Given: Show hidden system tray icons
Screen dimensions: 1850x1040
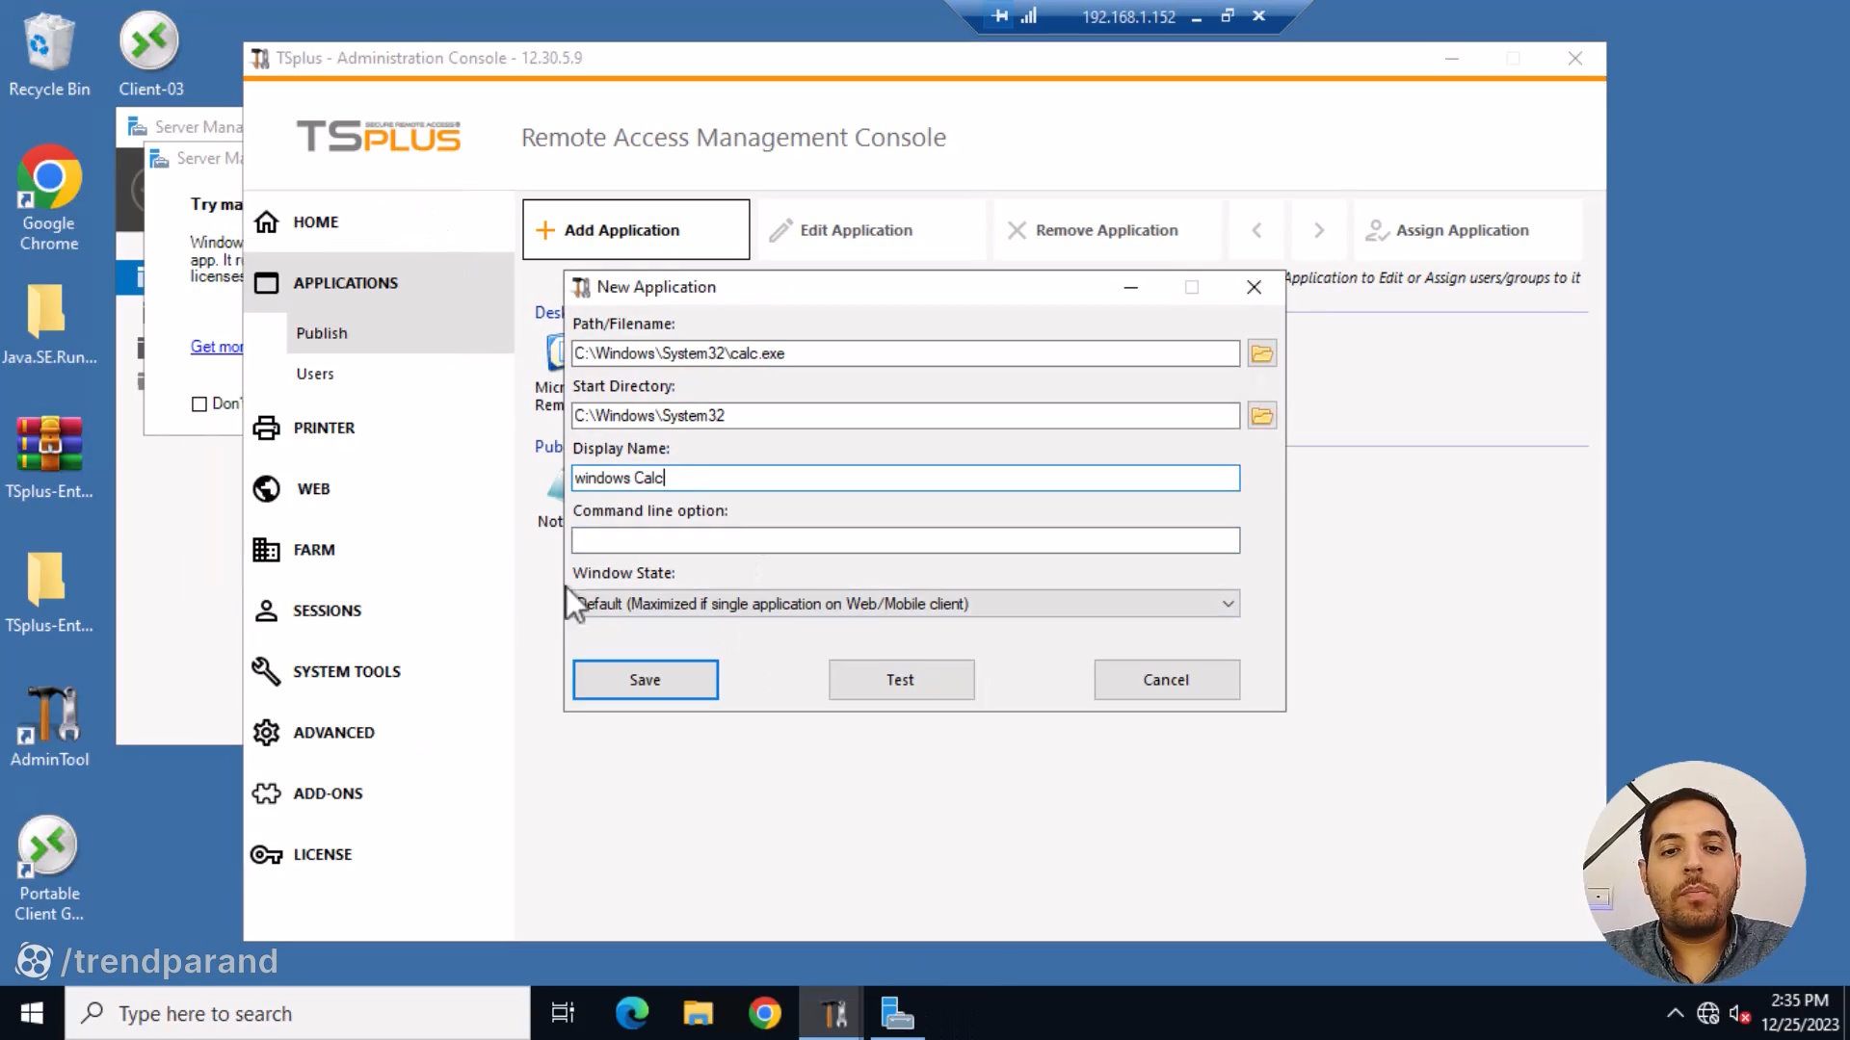Looking at the screenshot, I should point(1675,1013).
